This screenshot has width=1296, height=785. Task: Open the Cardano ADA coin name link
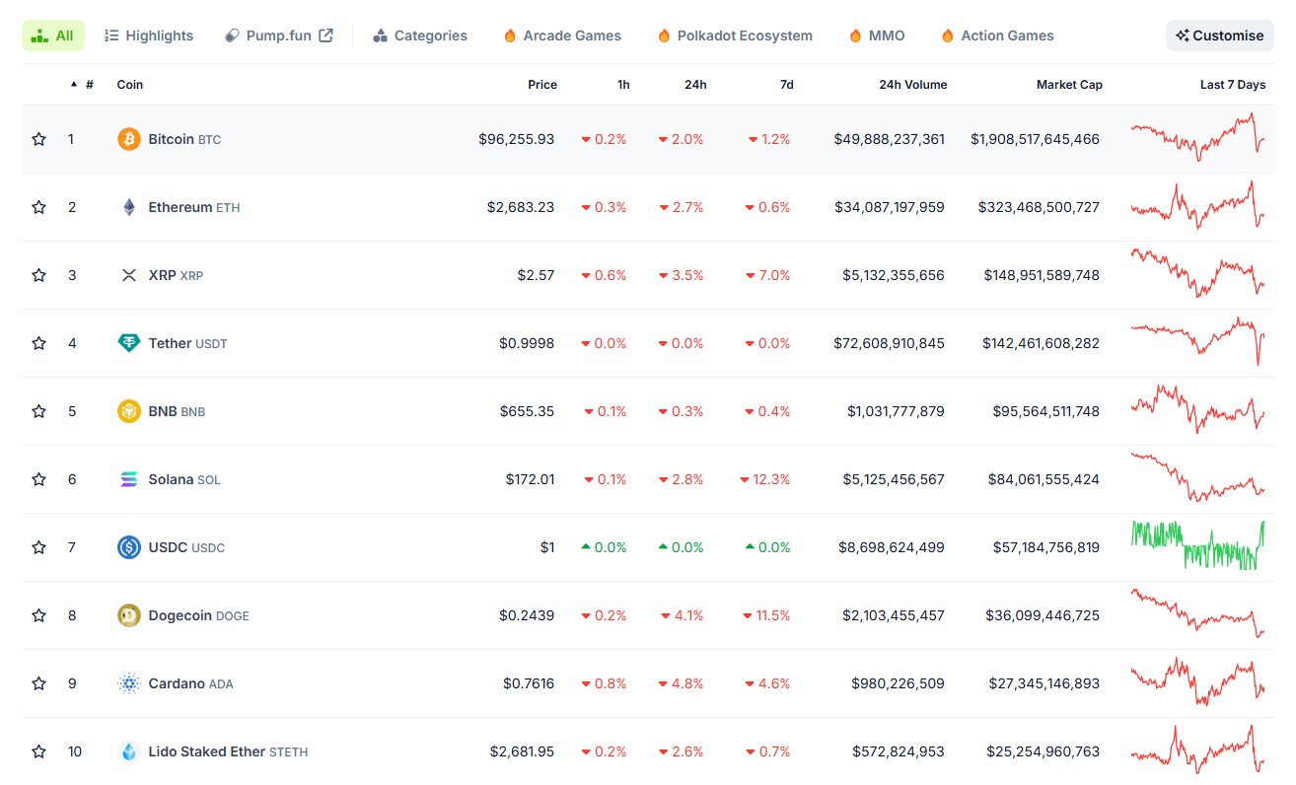click(x=190, y=683)
